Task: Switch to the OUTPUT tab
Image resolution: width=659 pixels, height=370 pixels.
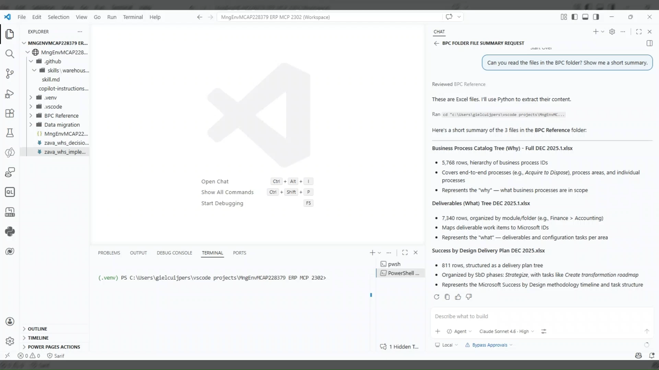Action: pos(138,253)
